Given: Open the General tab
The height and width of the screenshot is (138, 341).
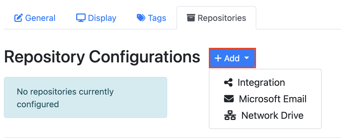Looking at the screenshot, I should click(40, 18).
